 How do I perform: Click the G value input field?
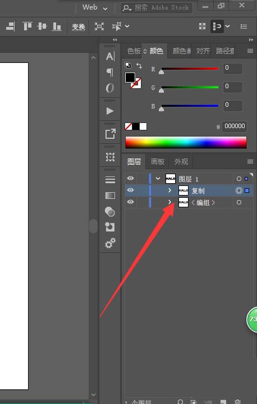232,87
